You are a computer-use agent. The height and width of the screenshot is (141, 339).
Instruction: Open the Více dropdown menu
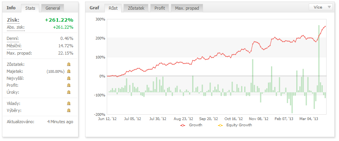(321, 7)
